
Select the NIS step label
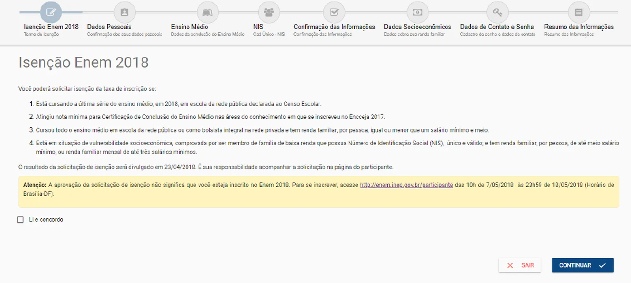[258, 27]
